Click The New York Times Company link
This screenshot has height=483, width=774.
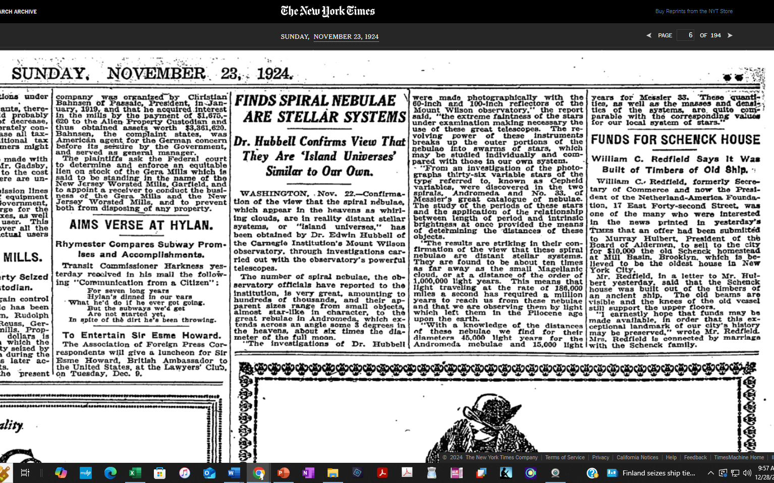pyautogui.click(x=502, y=457)
